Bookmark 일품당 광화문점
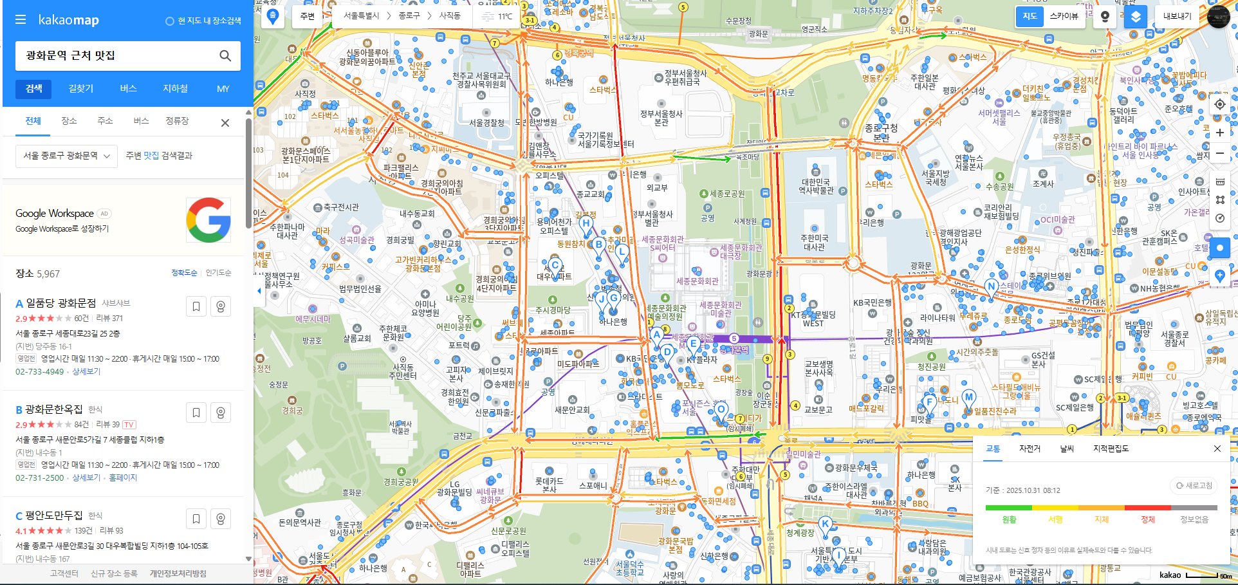Screen dimensions: 1238x585 pyautogui.click(x=196, y=306)
